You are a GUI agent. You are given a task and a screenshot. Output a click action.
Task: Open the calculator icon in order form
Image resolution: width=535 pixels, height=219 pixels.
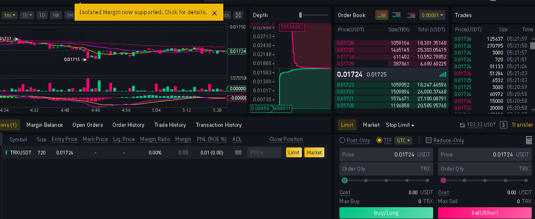click(x=529, y=140)
